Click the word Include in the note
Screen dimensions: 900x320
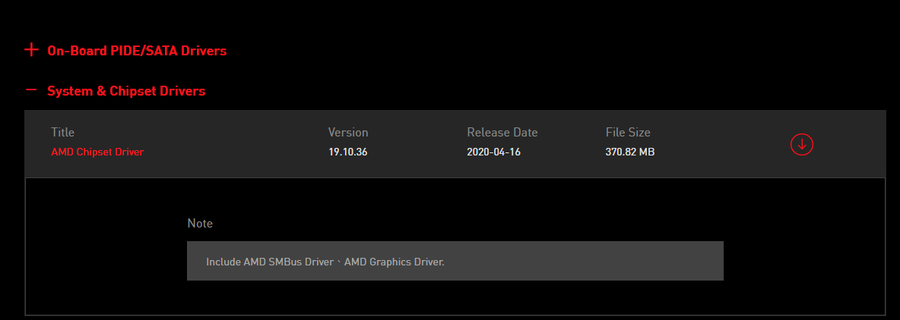[x=223, y=262]
